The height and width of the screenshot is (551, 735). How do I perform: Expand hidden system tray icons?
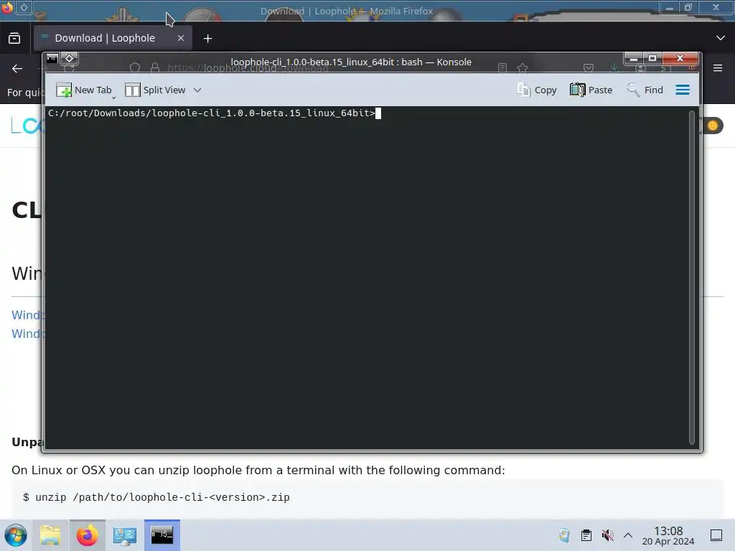click(x=628, y=535)
